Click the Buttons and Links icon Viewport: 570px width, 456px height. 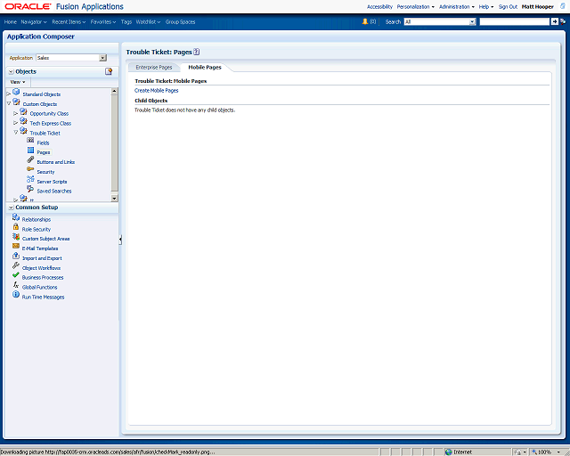(x=30, y=160)
